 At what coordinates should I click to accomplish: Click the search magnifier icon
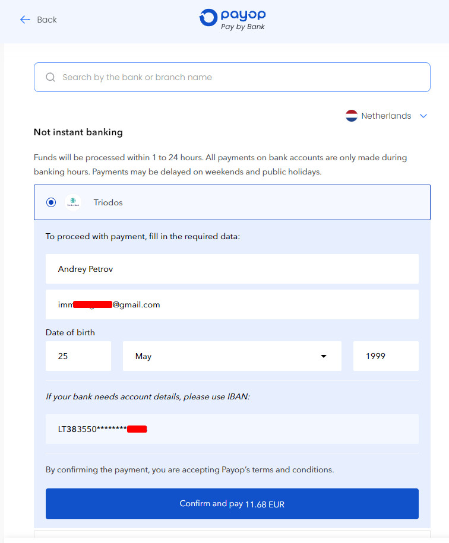tap(50, 77)
